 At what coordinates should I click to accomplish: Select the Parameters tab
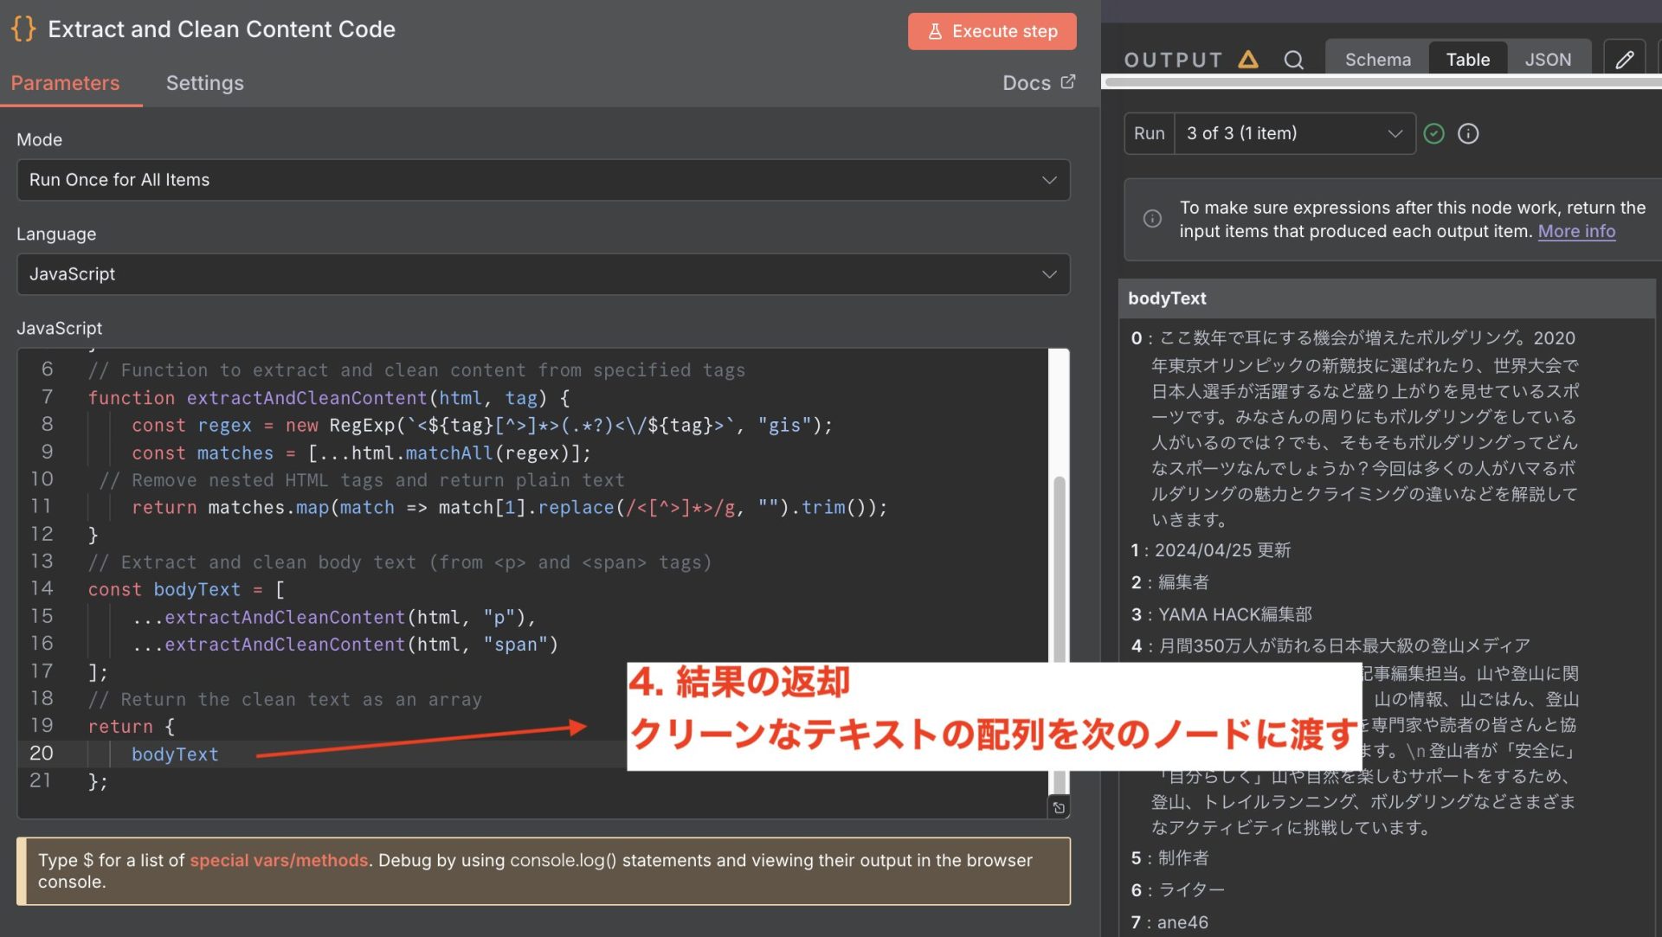pyautogui.click(x=65, y=83)
